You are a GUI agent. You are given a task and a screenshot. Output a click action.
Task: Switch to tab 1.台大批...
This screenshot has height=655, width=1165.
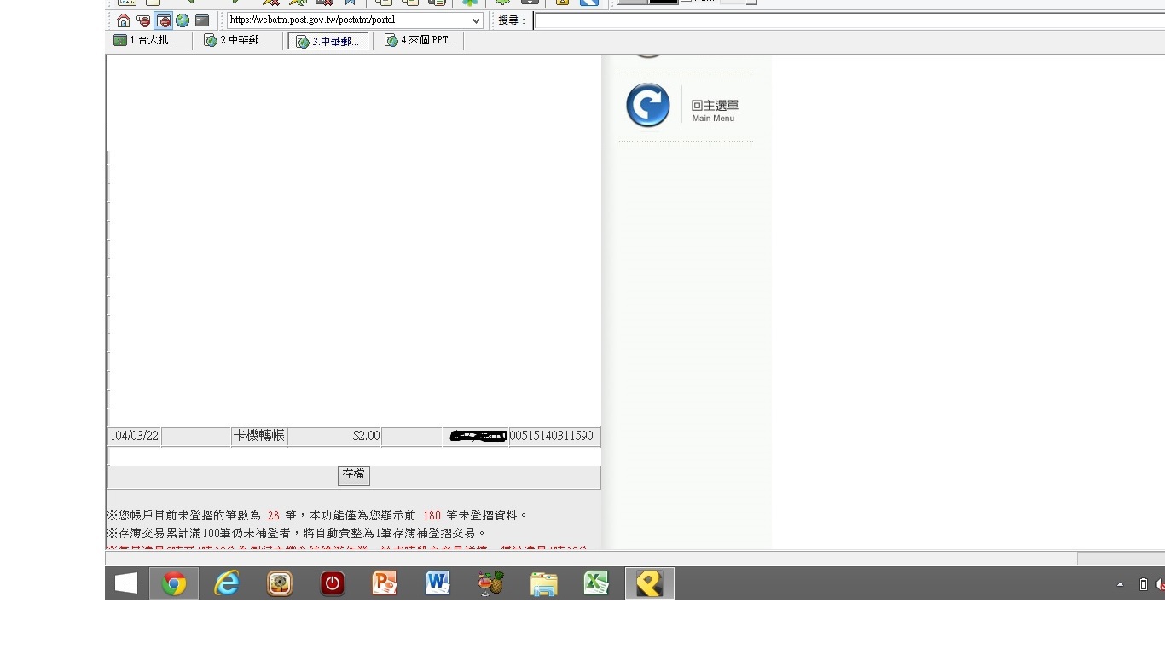pos(146,40)
